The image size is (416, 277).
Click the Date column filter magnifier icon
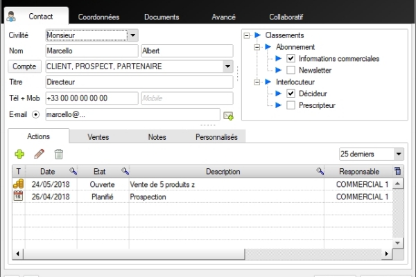(x=73, y=171)
